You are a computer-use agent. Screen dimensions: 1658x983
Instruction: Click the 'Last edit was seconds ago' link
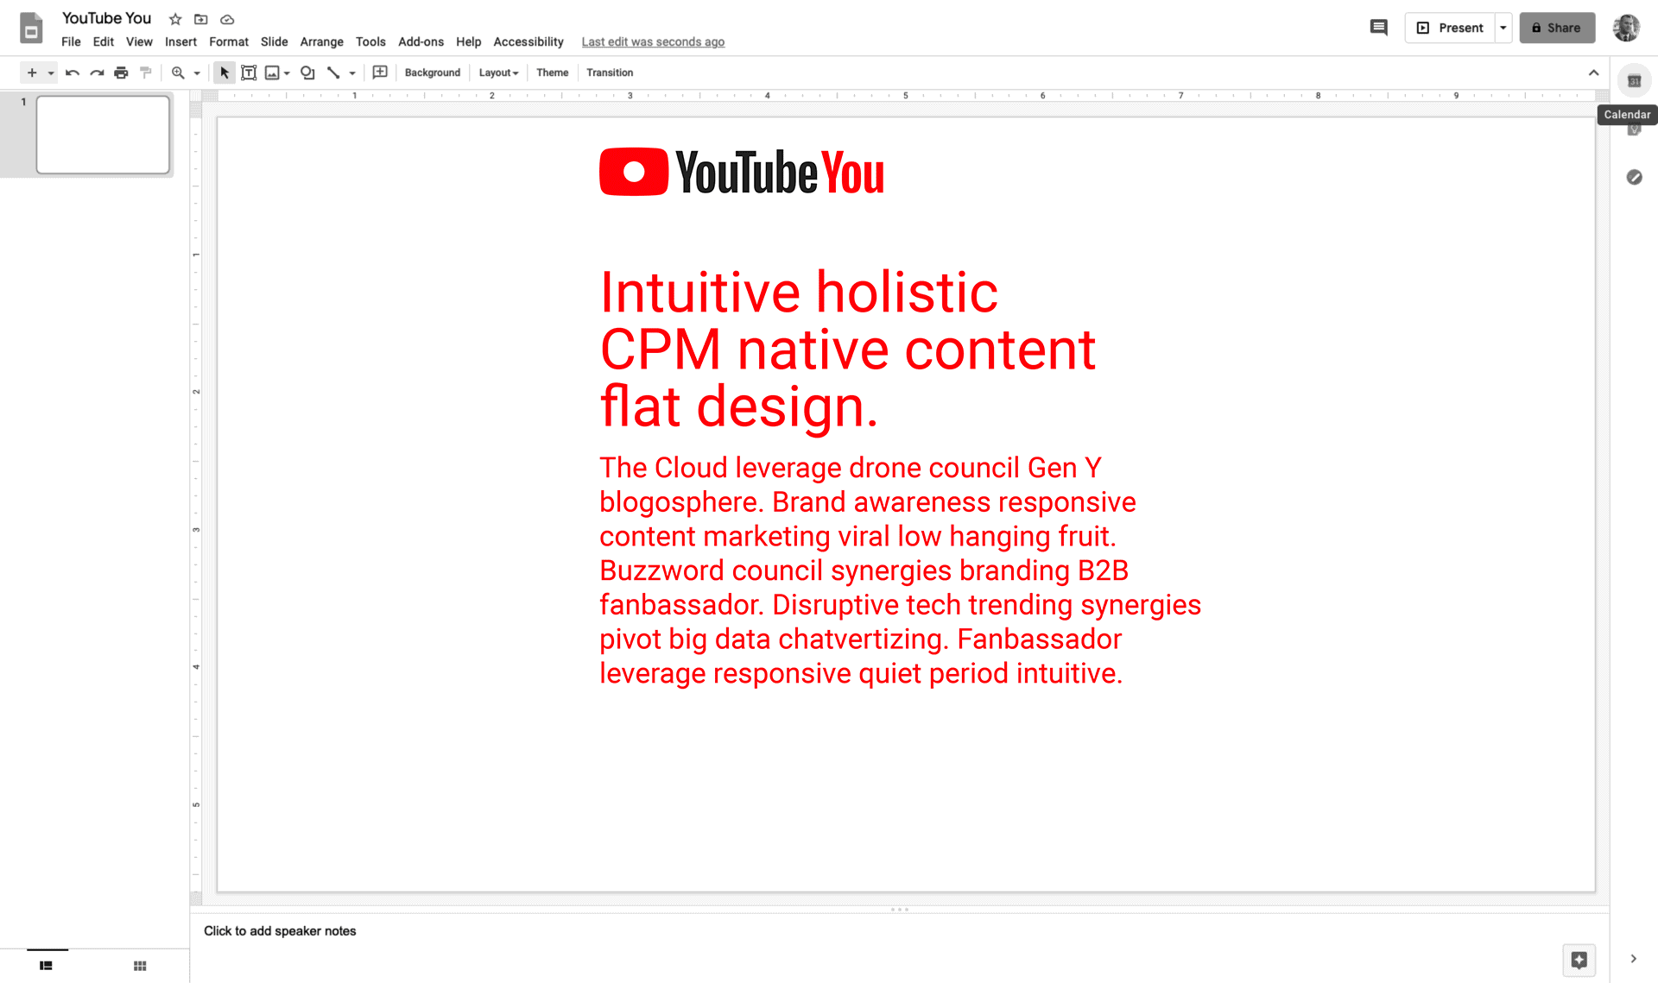click(x=653, y=41)
